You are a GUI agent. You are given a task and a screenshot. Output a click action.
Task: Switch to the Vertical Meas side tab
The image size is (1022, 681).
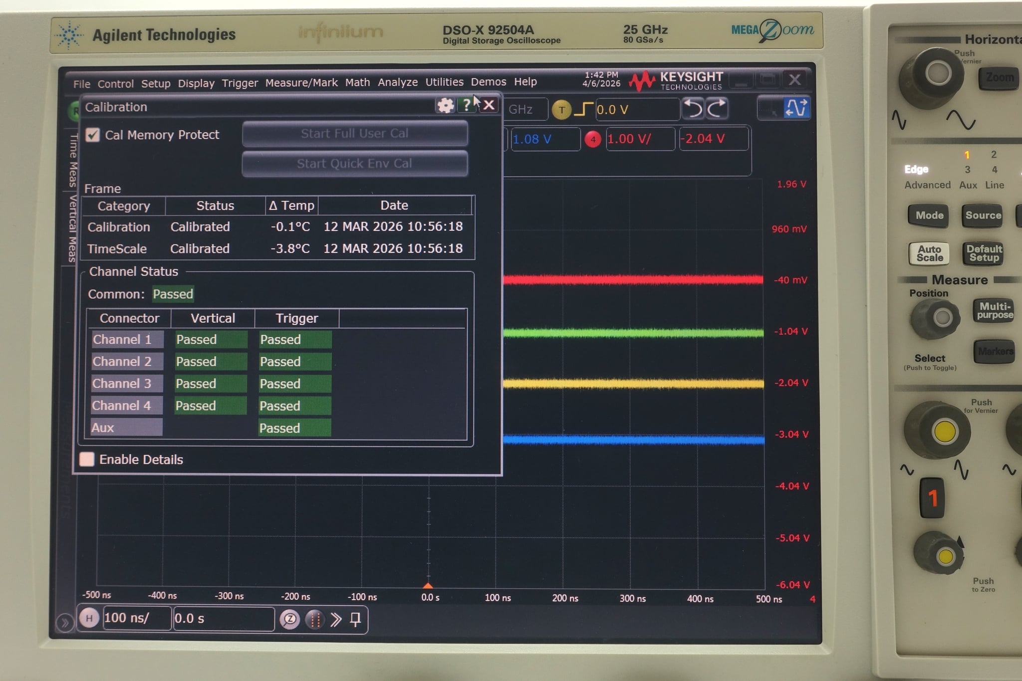(73, 228)
